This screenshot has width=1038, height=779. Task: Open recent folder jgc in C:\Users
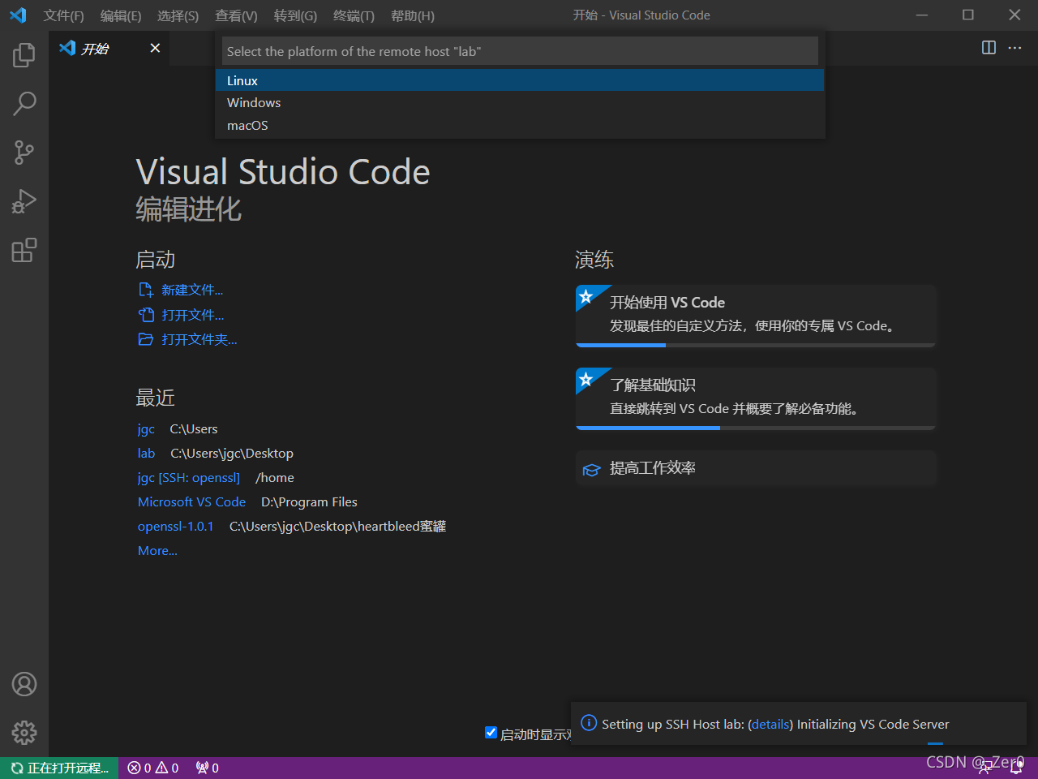point(146,428)
